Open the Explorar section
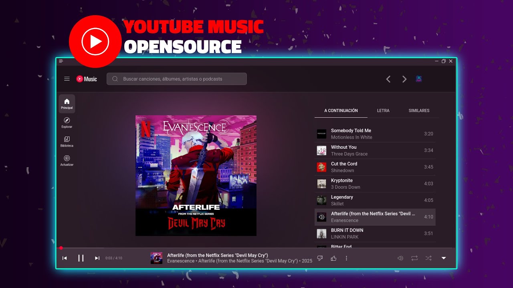The width and height of the screenshot is (513, 288). 67,123
